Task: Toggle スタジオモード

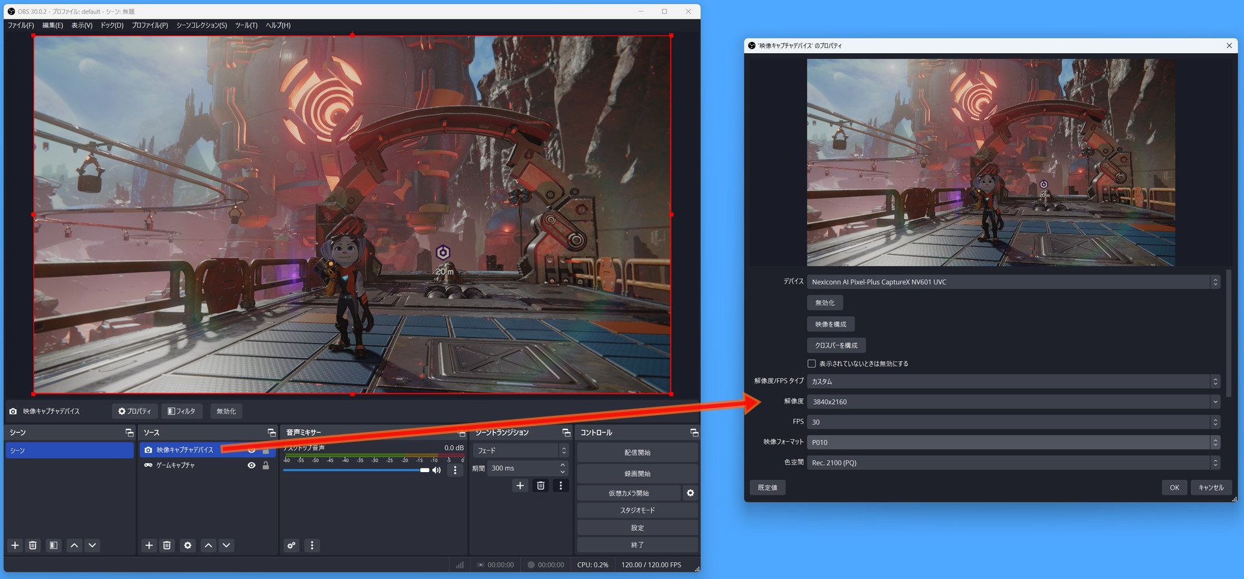Action: coord(638,510)
